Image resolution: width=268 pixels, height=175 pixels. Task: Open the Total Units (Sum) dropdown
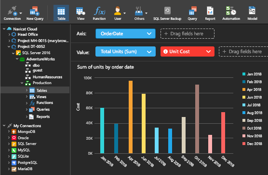pos(125,52)
